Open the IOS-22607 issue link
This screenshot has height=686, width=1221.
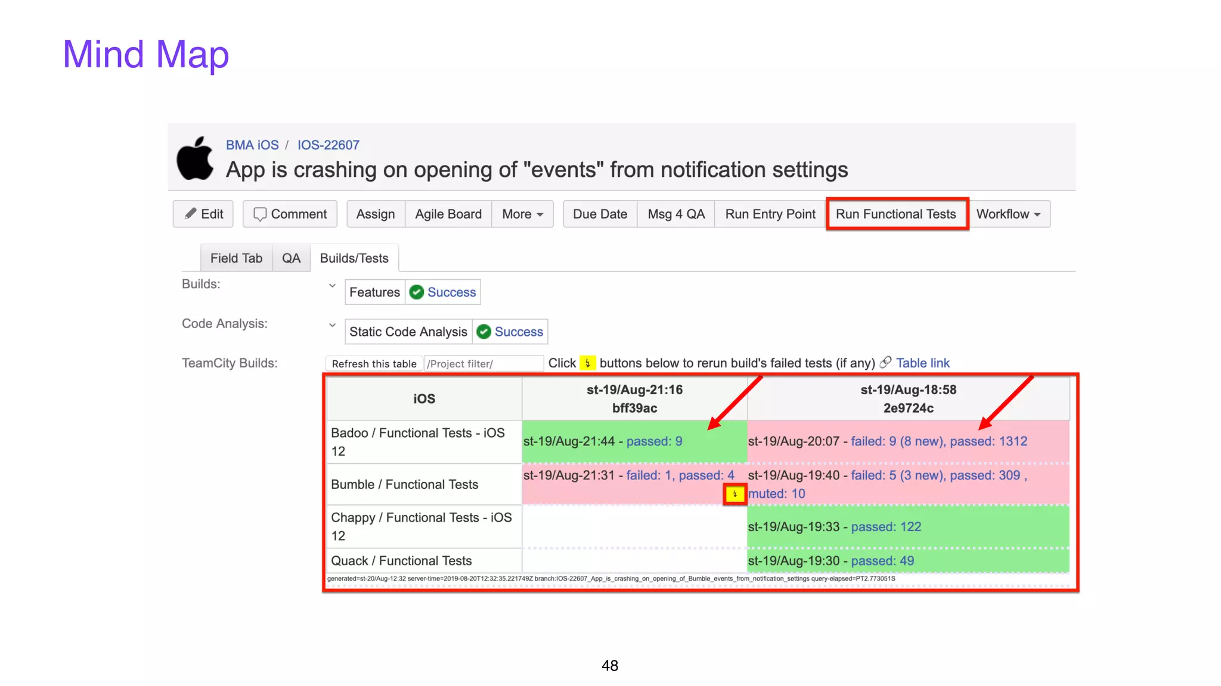(329, 145)
